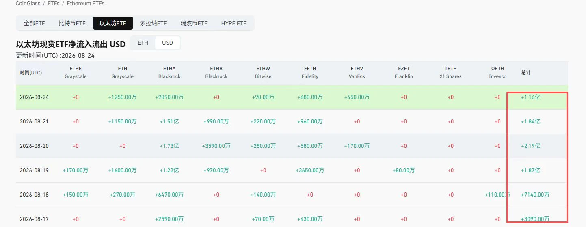
Task: Select the 2026-08-24 date row
Action: pos(292,97)
